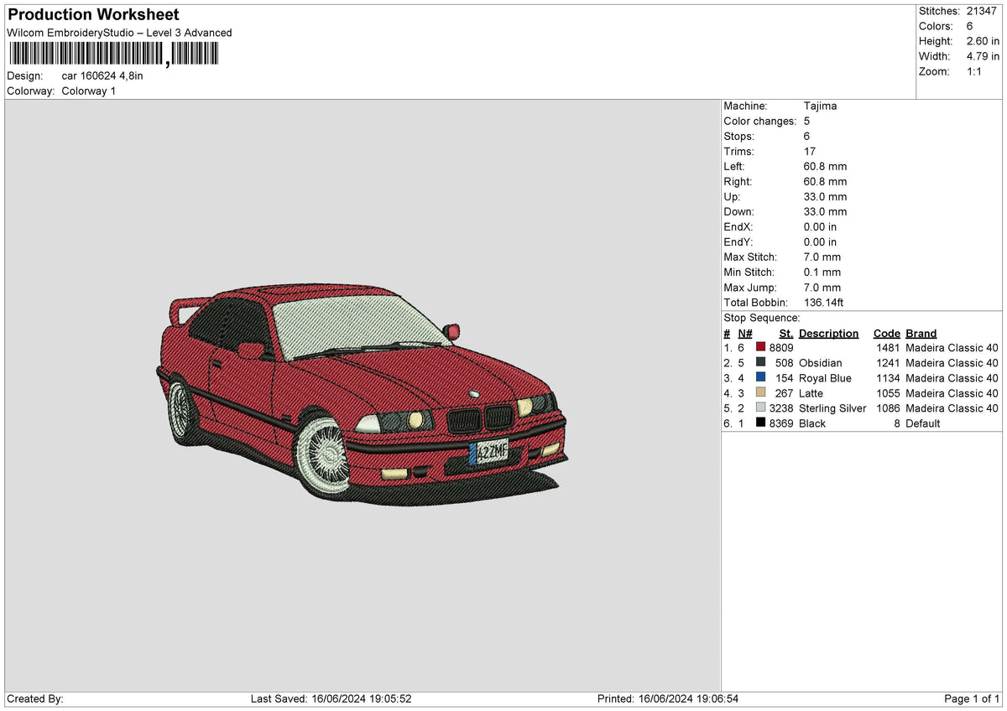Click the 'Production Worksheet' title
The height and width of the screenshot is (711, 1007).
[93, 15]
